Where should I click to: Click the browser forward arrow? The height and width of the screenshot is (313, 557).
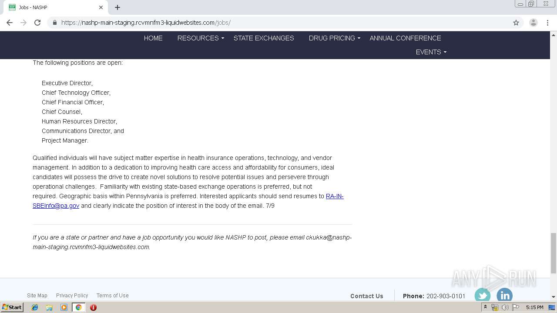point(23,23)
